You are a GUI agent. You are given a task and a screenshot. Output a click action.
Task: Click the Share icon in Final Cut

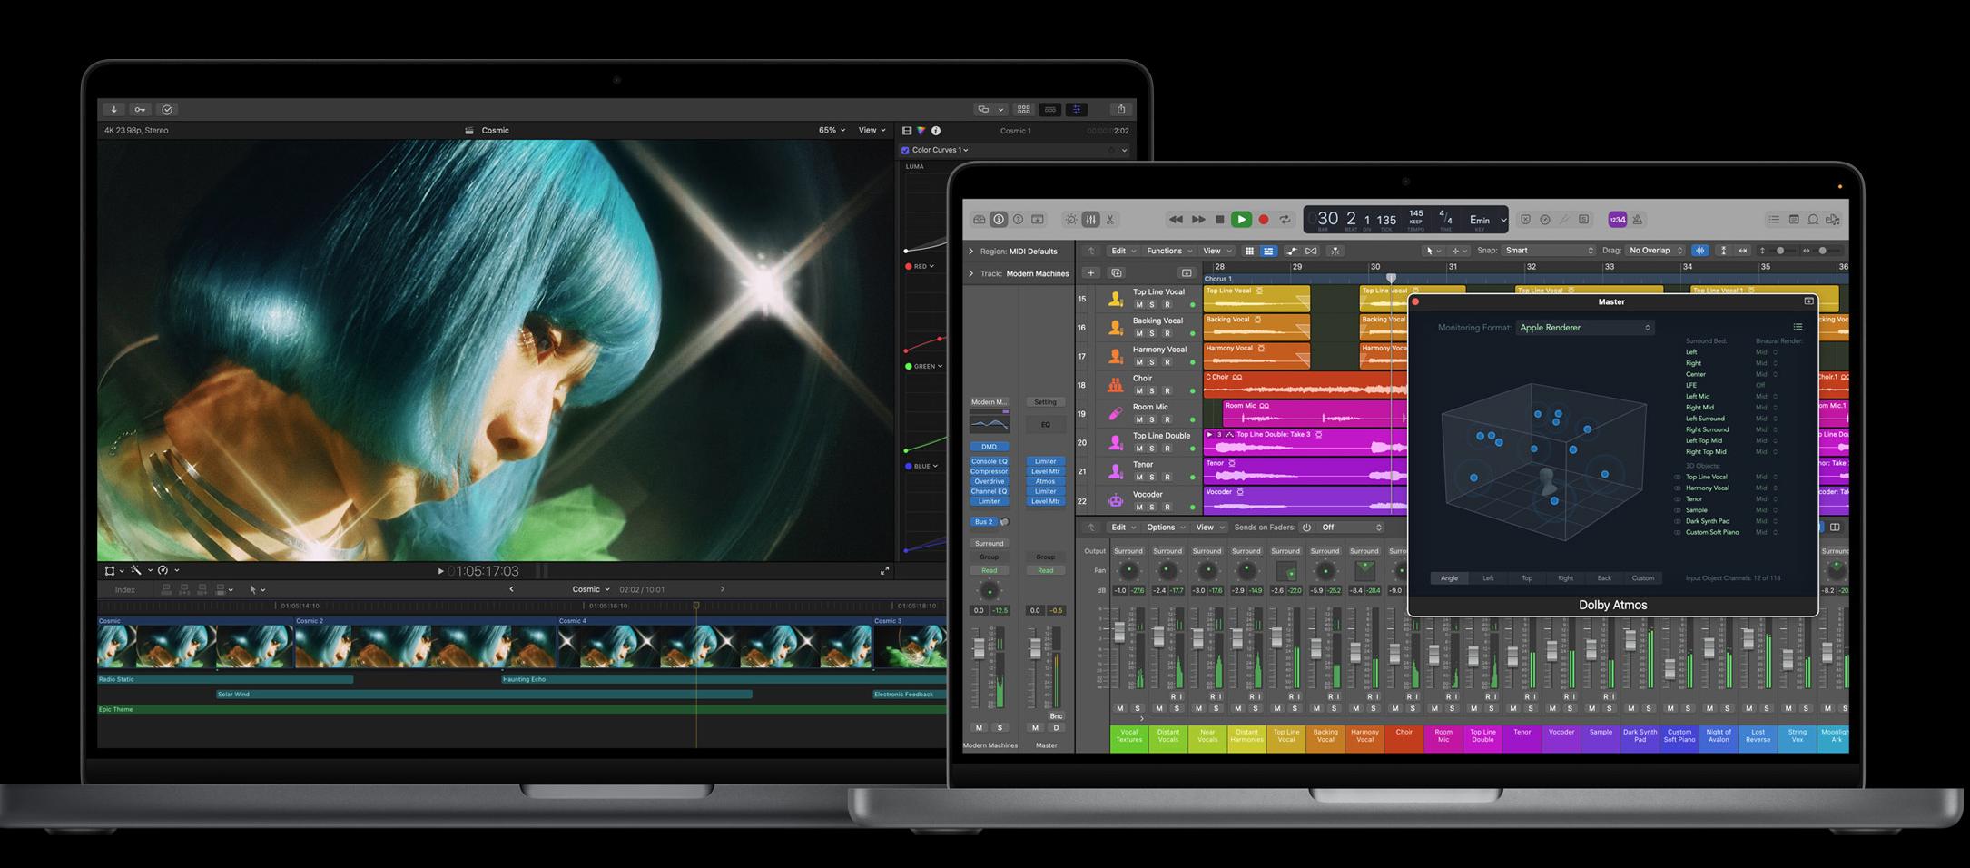pos(1121,109)
